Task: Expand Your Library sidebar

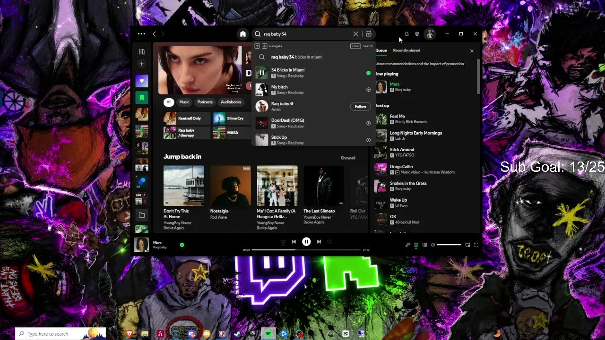Action: point(142,52)
